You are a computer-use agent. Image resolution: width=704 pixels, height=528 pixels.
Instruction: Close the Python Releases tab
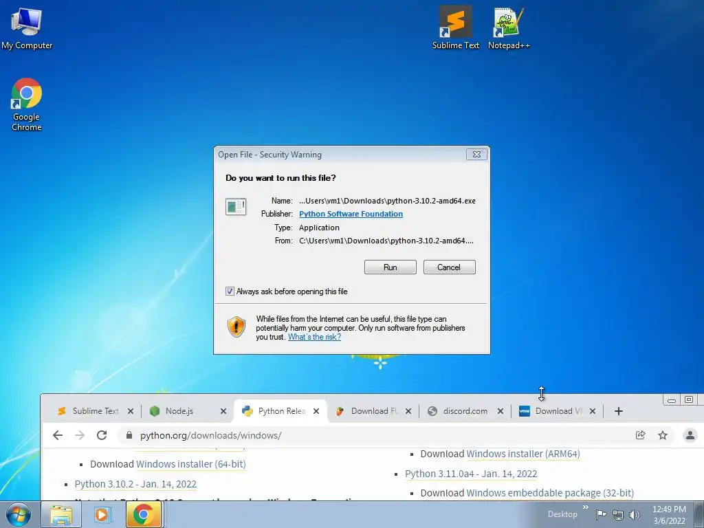(316, 411)
